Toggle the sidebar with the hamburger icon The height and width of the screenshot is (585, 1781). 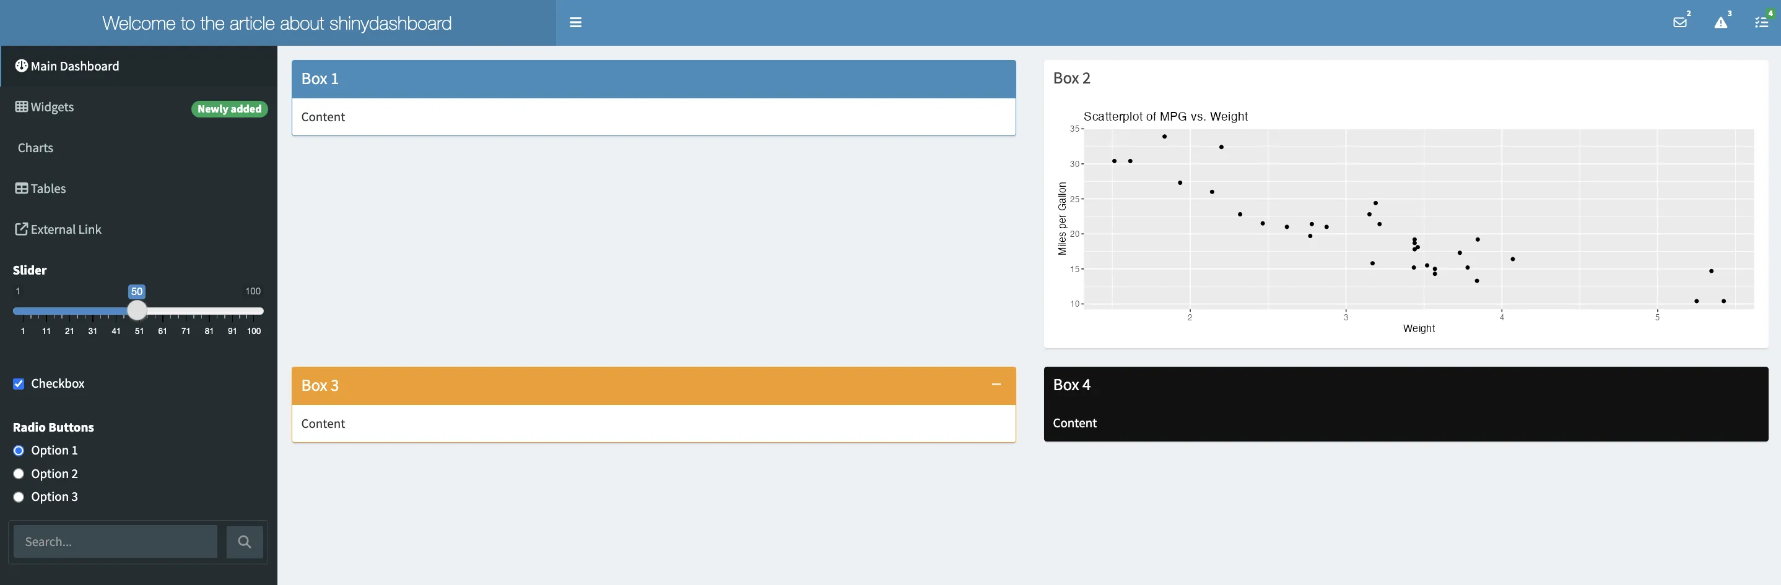575,23
